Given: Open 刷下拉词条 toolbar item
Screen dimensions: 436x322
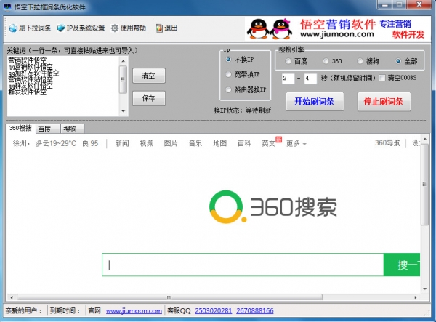Looking at the screenshot, I should [x=30, y=28].
